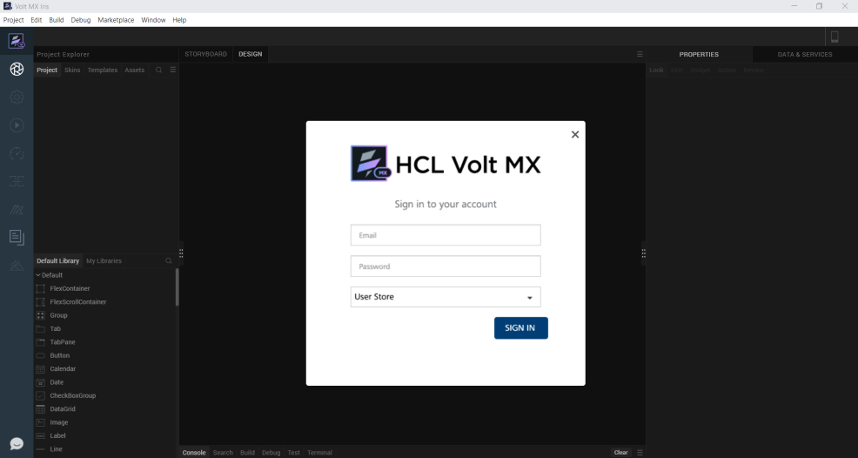This screenshot has height=458, width=858.
Task: Open the Help menu
Action: click(x=179, y=20)
